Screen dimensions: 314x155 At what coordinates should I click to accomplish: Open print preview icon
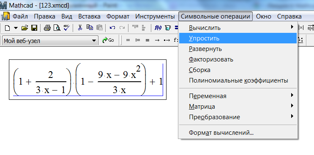click(57, 28)
